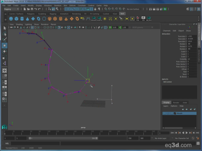Toggle the display type box of Mouth layer
Viewport: 202px width, 151px height.
click(x=168, y=113)
